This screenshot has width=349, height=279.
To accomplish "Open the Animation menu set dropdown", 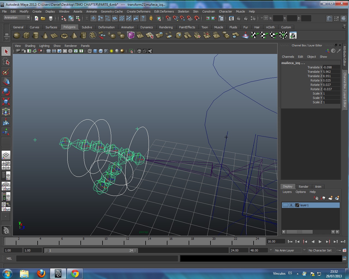I will (x=17, y=18).
